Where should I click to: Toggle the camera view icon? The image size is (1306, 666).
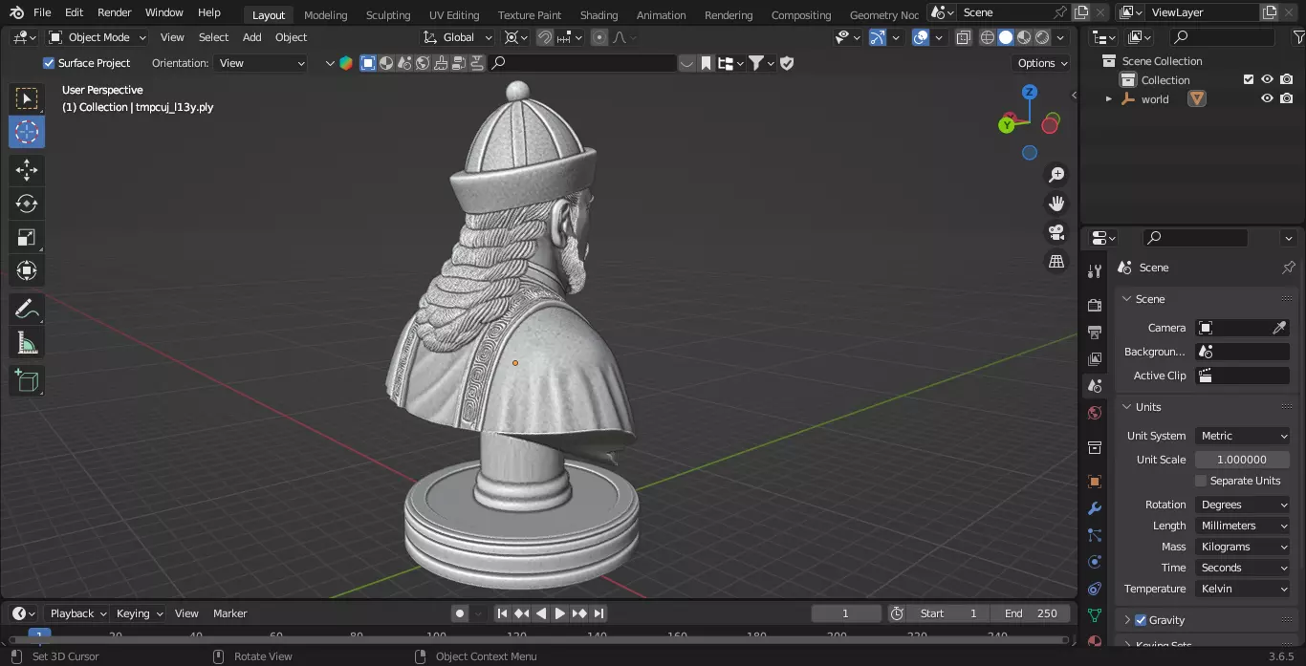(1056, 232)
